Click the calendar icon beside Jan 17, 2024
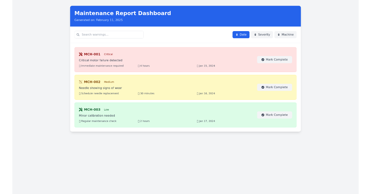The height and width of the screenshot is (194, 371). point(197,121)
